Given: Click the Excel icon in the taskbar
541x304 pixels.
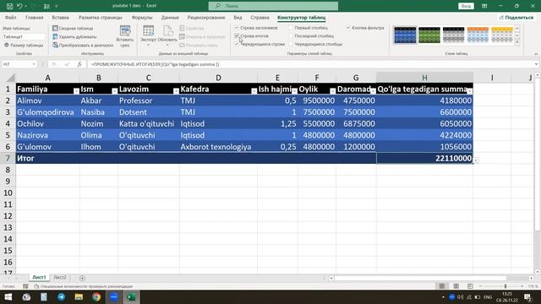Looking at the screenshot, I should coord(131,296).
